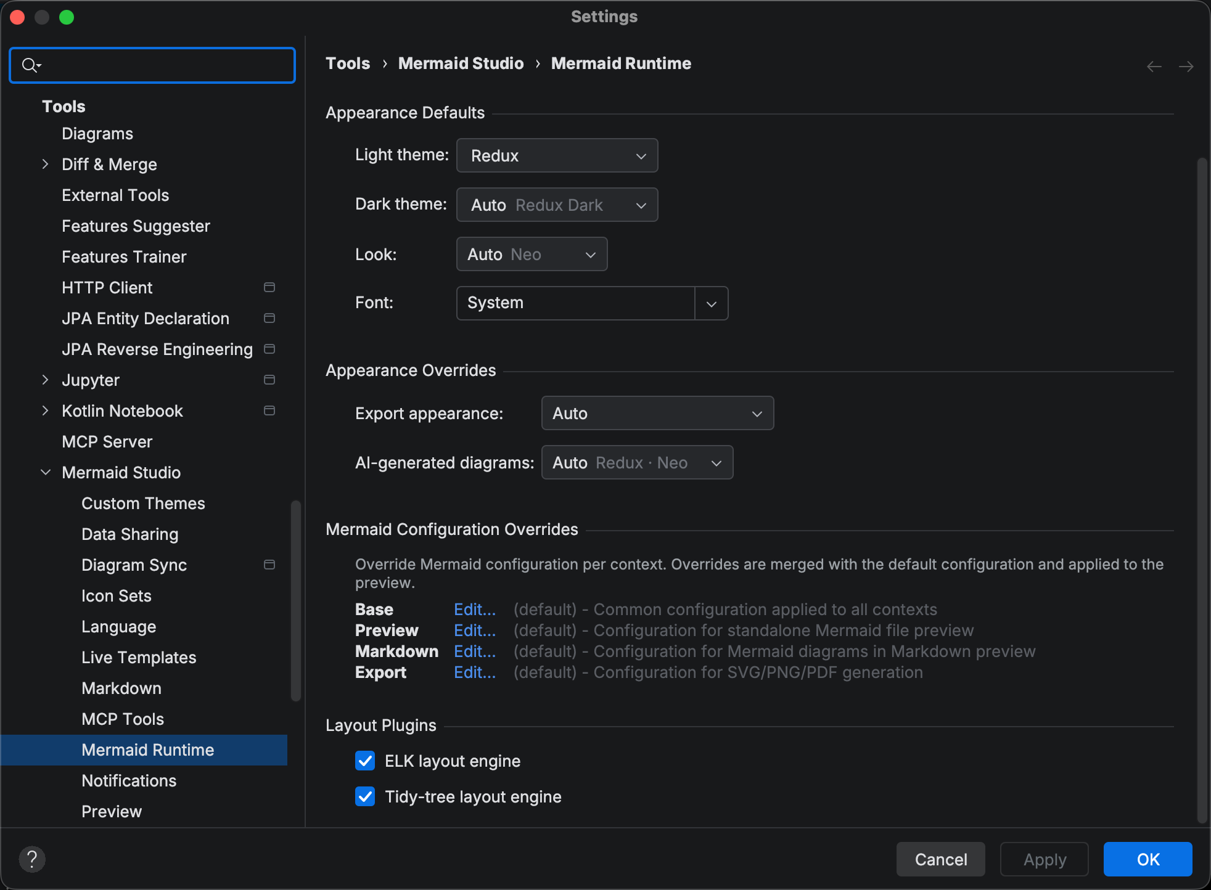The height and width of the screenshot is (890, 1211).
Task: Uncheck Tidy-tree layout engine
Action: click(x=365, y=797)
